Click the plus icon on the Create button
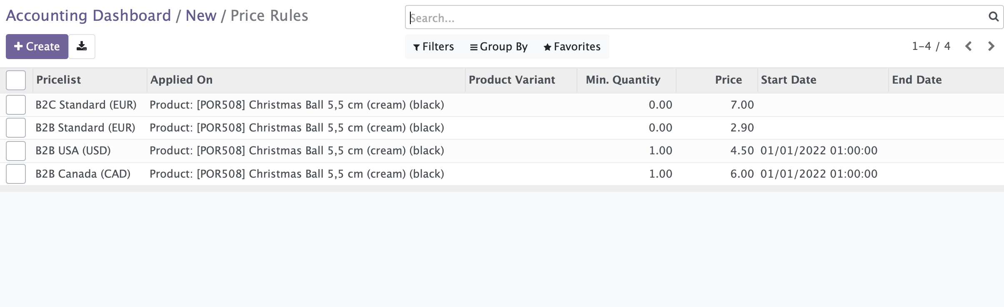The image size is (1004, 307). click(19, 46)
